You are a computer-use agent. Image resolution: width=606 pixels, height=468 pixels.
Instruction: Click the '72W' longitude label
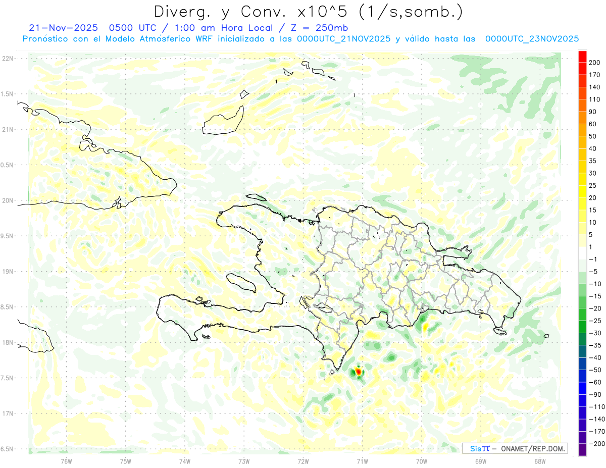pos(303,461)
